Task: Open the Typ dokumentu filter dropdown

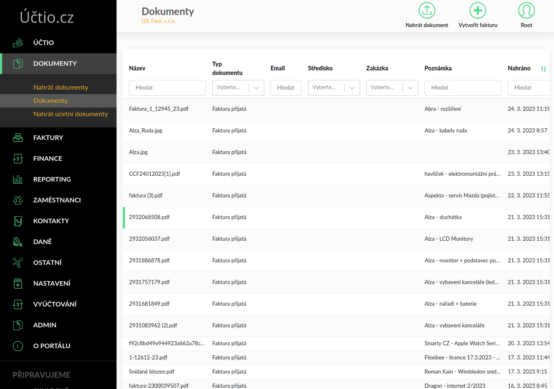Action: coord(238,88)
